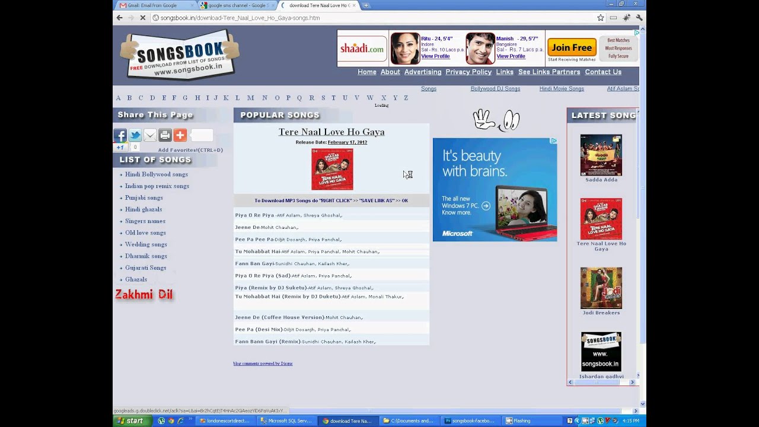Click blog comments powered by Disqus
The height and width of the screenshot is (427, 759).
263,364
